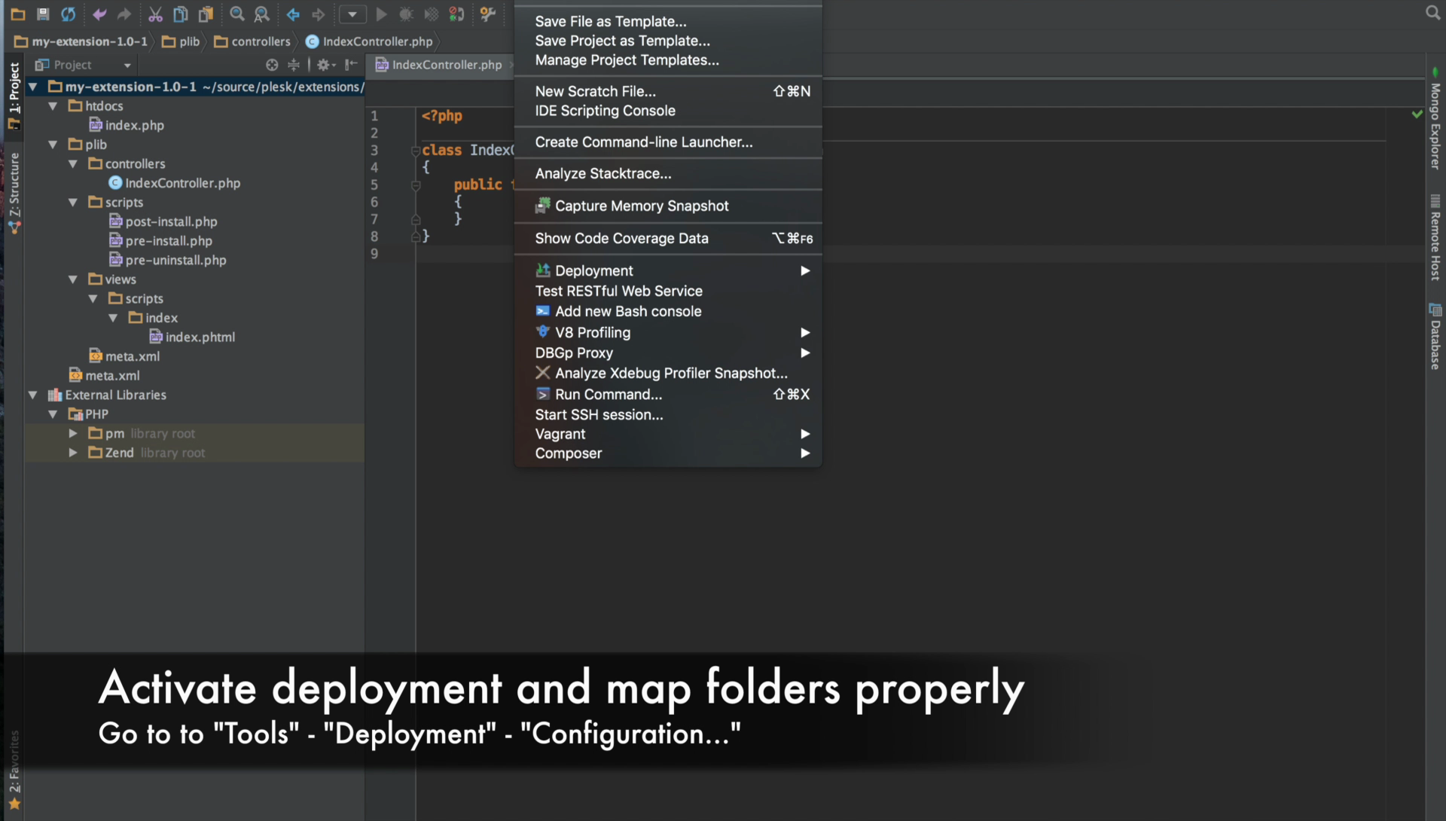The width and height of the screenshot is (1446, 821).
Task: Click the Search everywhere magnifier at top right
Action: click(x=1432, y=13)
